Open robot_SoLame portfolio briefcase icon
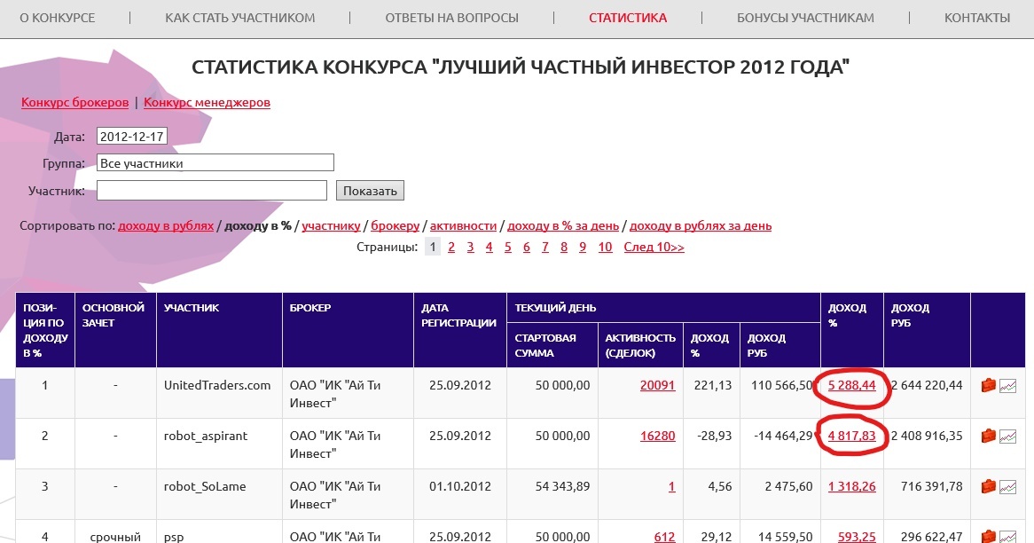This screenshot has width=1034, height=543. pos(990,485)
